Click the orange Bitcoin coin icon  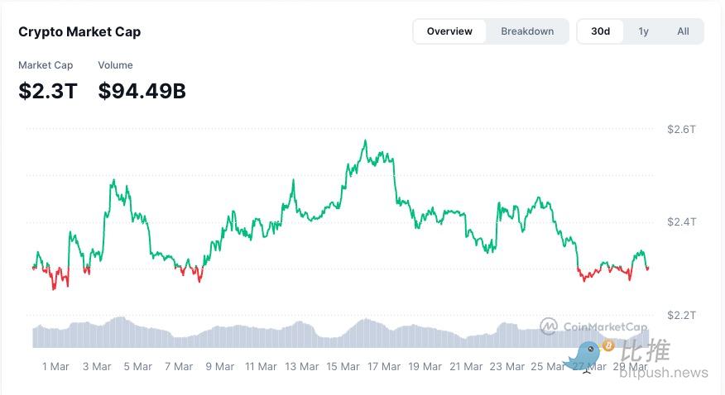(x=608, y=344)
